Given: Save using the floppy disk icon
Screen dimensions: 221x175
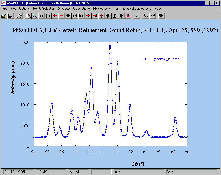Looking at the screenshot, I should [x=10, y=16].
